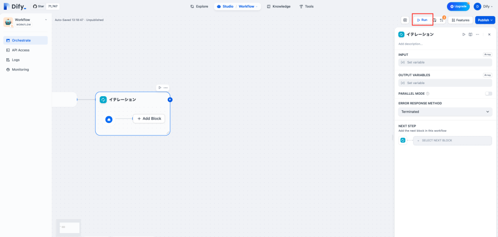Open the panel's more options menu

tap(478, 34)
